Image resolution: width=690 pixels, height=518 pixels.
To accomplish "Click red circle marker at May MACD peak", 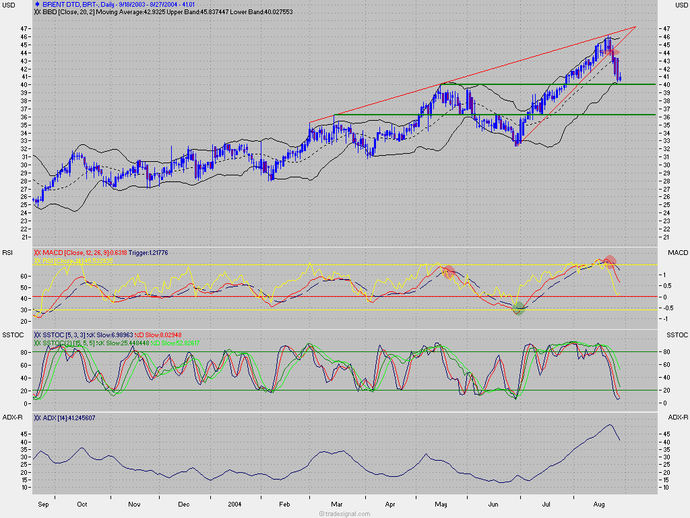I will (447, 272).
